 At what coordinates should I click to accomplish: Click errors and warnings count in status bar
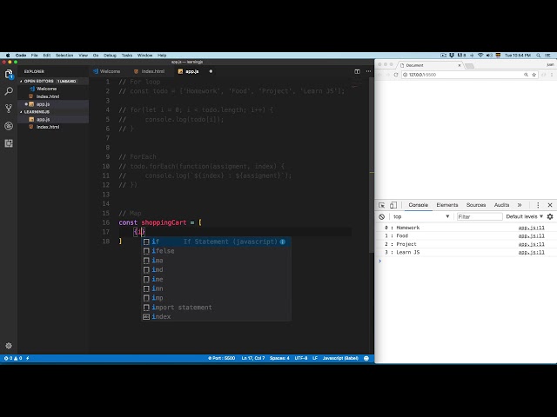point(13,359)
